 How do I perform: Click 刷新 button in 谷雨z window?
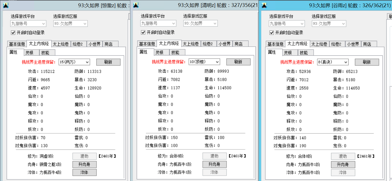pyautogui.click(x=367, y=62)
